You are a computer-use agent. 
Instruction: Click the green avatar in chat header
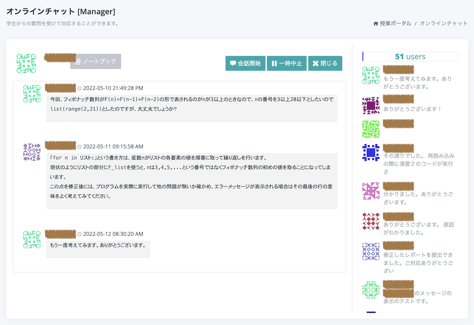pos(26,63)
